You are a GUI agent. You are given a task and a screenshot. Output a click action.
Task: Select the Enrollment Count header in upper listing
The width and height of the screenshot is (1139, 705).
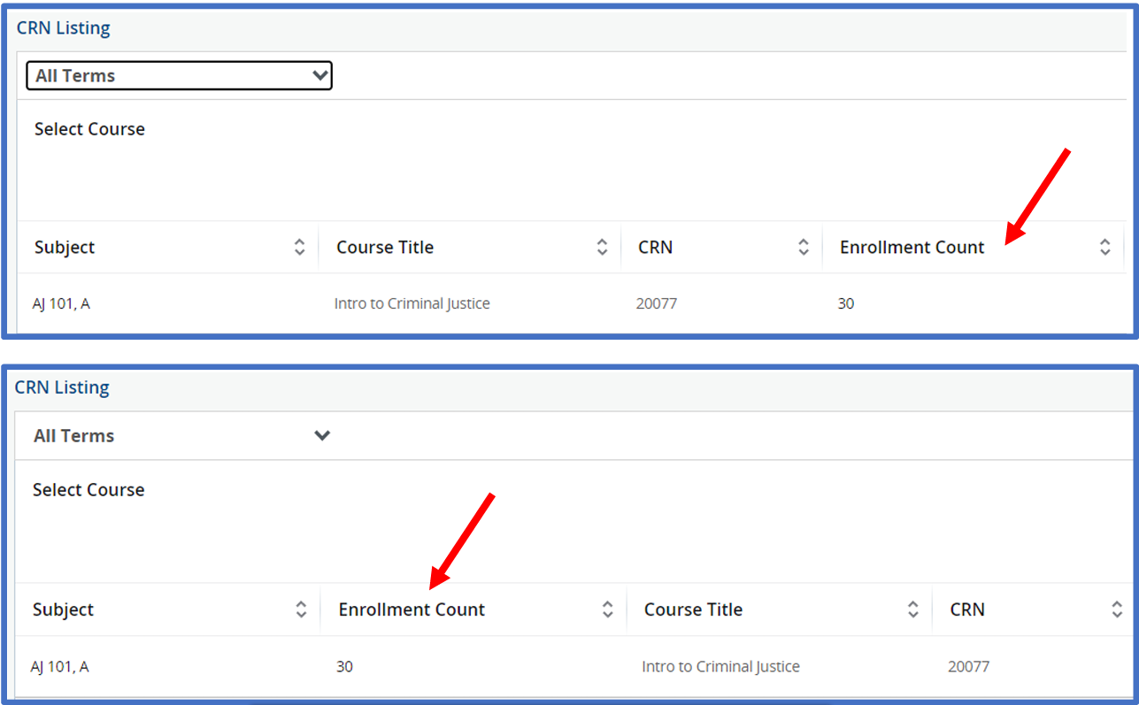[912, 248]
